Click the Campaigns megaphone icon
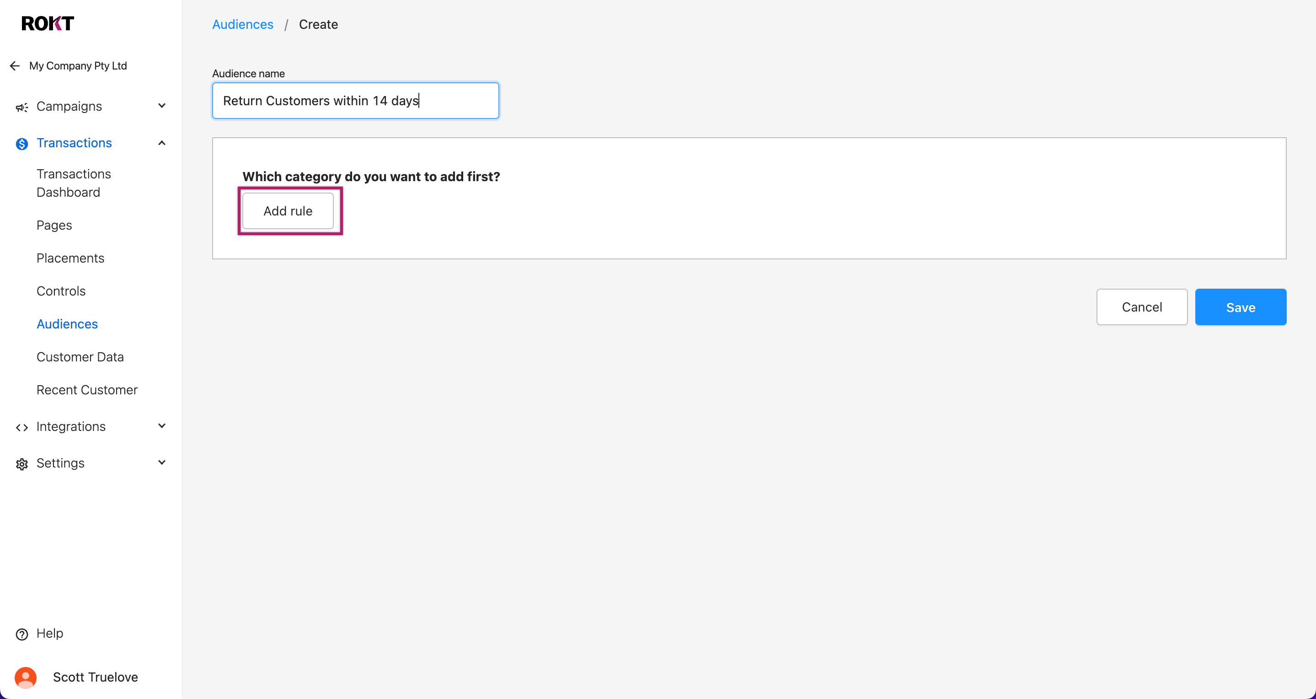The image size is (1316, 699). click(x=21, y=107)
